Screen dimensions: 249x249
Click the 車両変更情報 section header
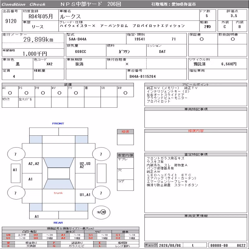point(196,216)
